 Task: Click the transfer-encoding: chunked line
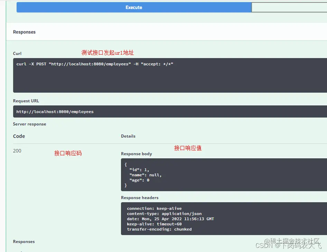coord(159,229)
